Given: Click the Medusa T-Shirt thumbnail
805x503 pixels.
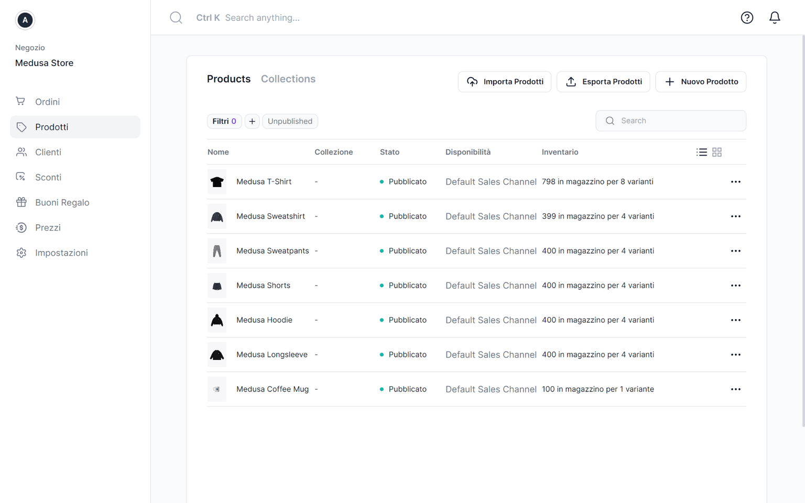Looking at the screenshot, I should pos(217,182).
